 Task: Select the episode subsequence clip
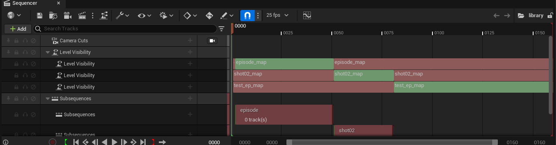[x=284, y=115]
